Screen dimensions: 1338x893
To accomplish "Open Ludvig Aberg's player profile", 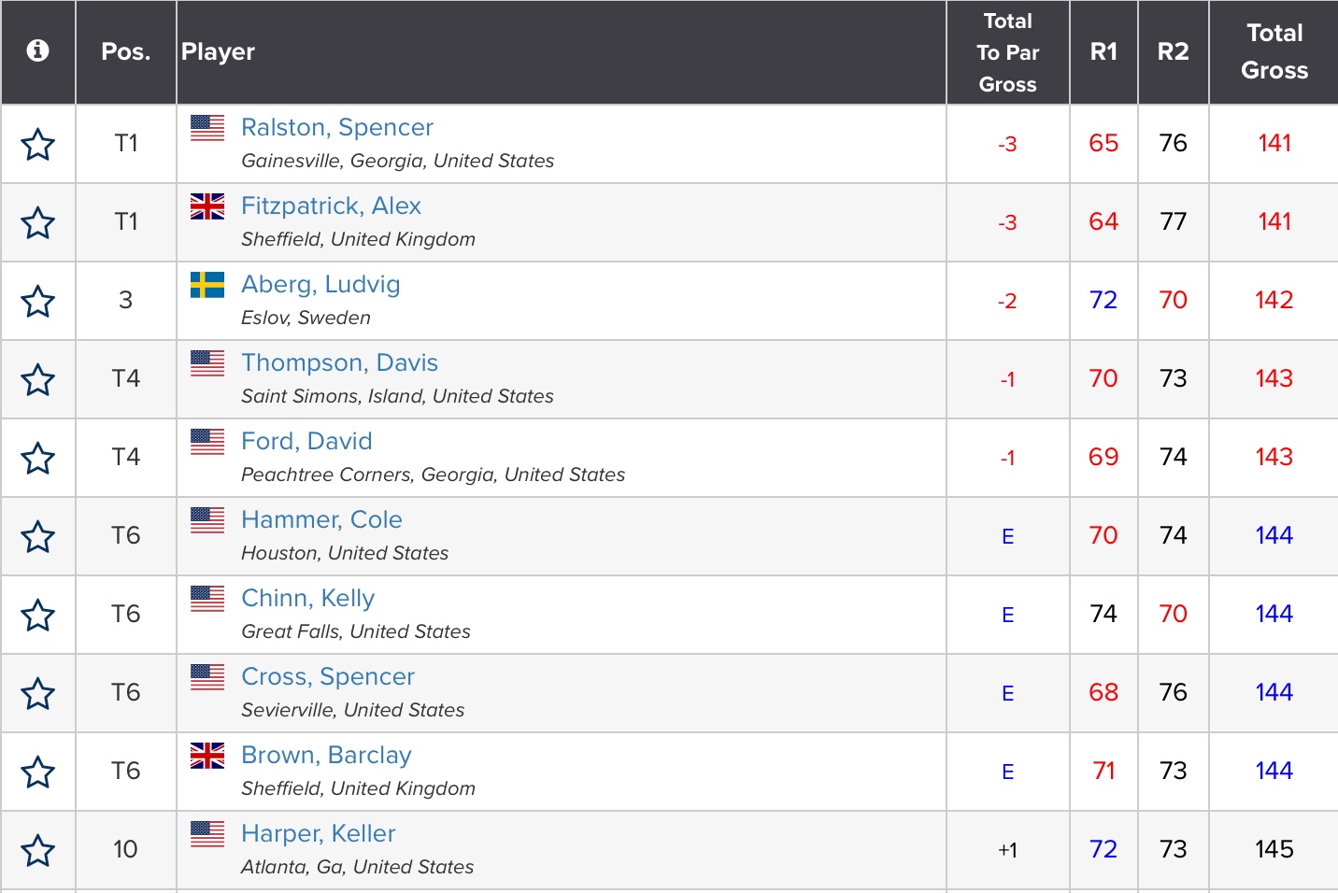I will click(x=320, y=284).
